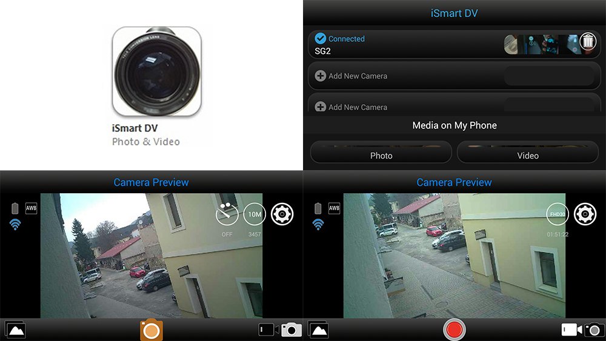
Task: Switch to photo mode in right preview
Action: pos(594,329)
